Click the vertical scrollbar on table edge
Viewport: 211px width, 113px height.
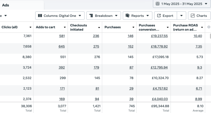[210, 36]
